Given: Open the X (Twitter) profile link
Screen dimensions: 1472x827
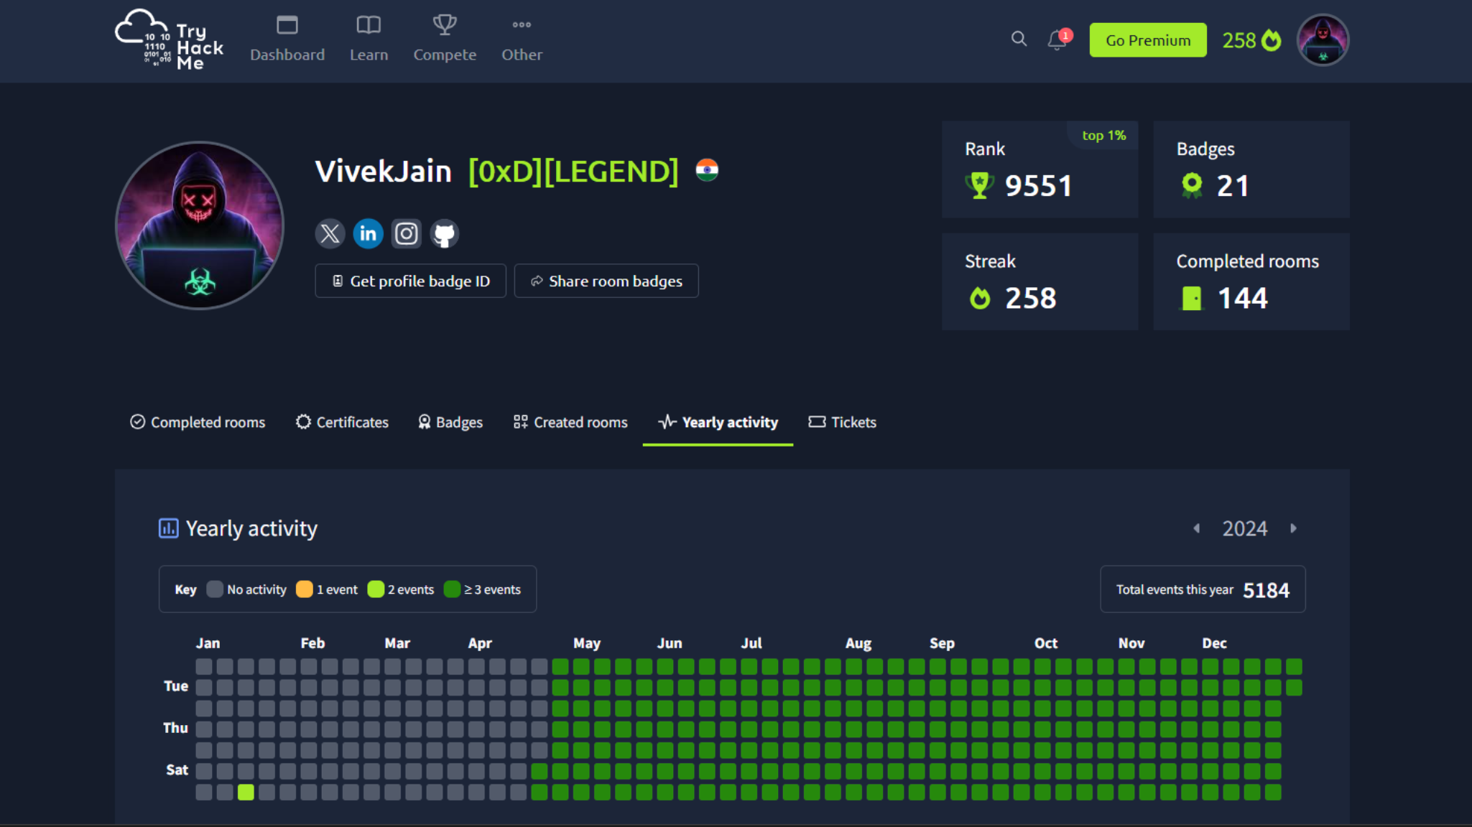Looking at the screenshot, I should point(330,233).
